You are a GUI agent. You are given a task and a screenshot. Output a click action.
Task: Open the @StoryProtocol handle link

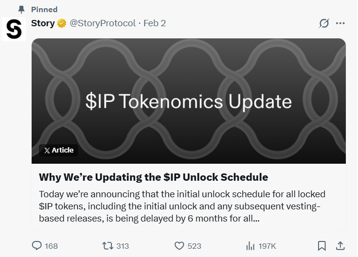(x=103, y=23)
